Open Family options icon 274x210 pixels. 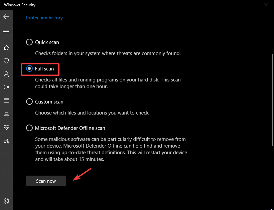coord(6,141)
